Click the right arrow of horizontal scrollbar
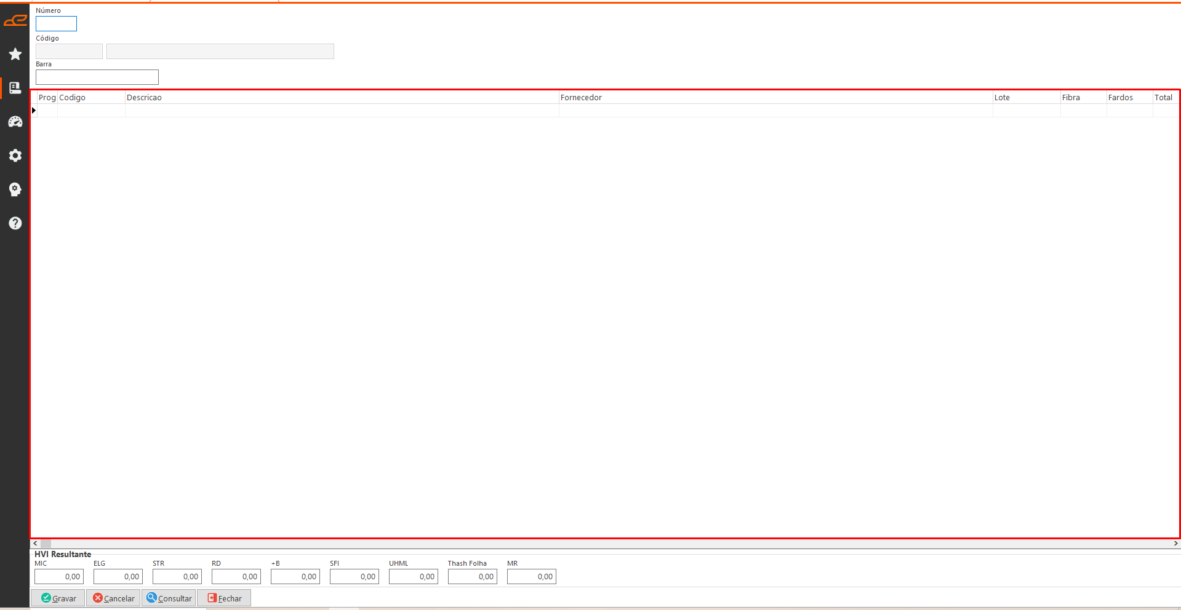The height and width of the screenshot is (610, 1181). (x=1175, y=544)
